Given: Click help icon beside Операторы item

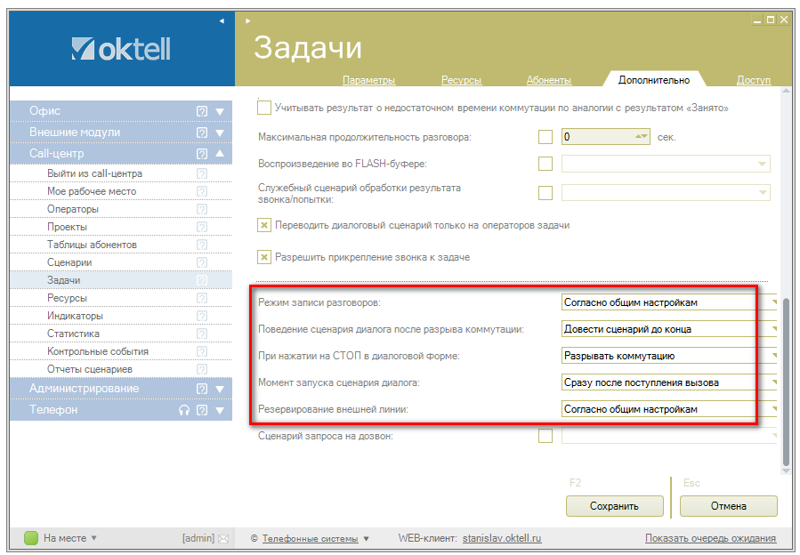Looking at the screenshot, I should [x=202, y=209].
